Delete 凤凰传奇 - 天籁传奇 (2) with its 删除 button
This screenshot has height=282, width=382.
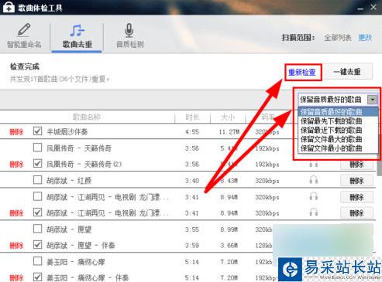click(x=356, y=165)
